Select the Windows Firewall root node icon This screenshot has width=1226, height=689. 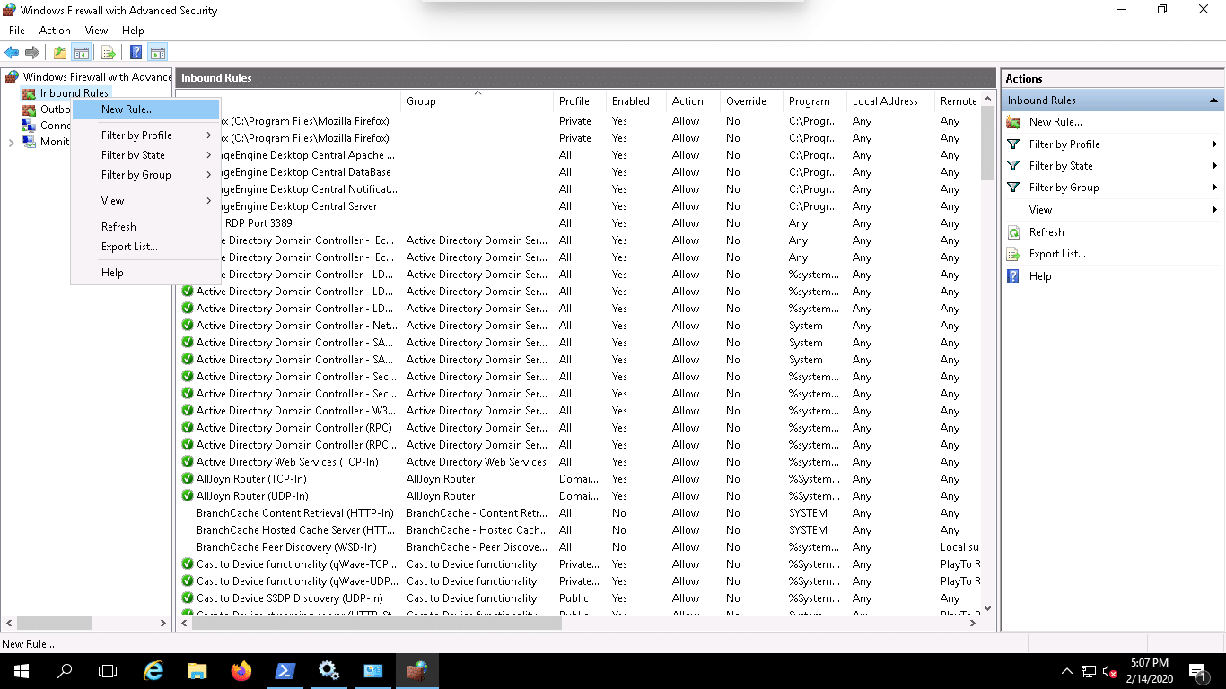pos(12,77)
